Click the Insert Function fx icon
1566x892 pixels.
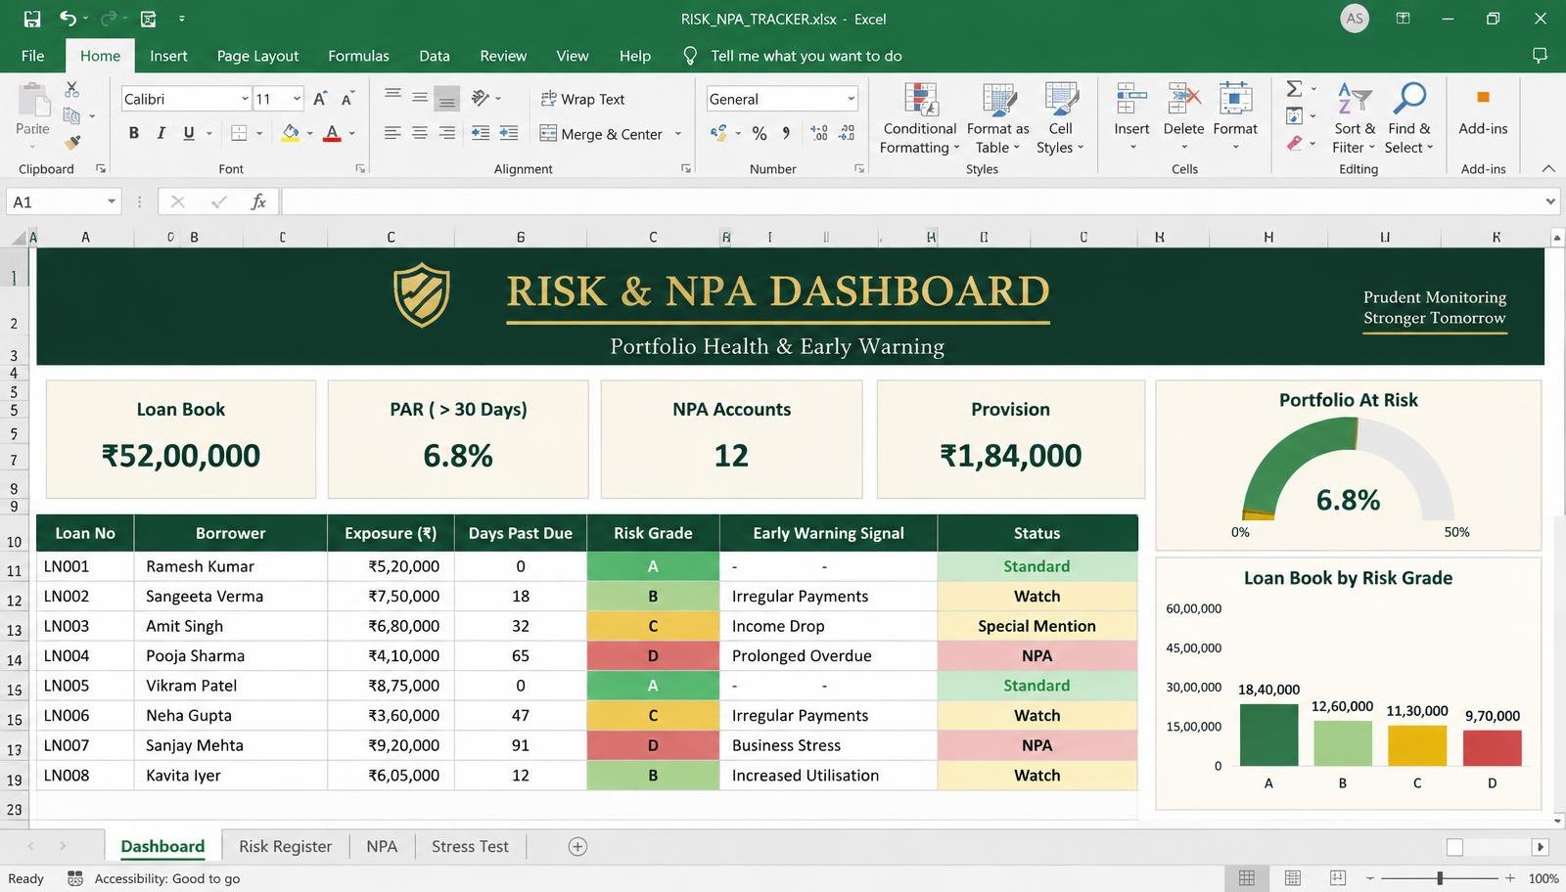click(258, 201)
